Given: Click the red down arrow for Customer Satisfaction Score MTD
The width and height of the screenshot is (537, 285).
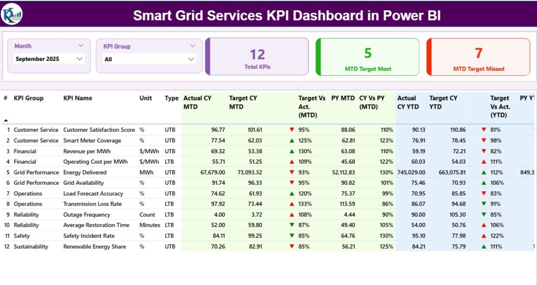Looking at the screenshot, I should click(292, 130).
